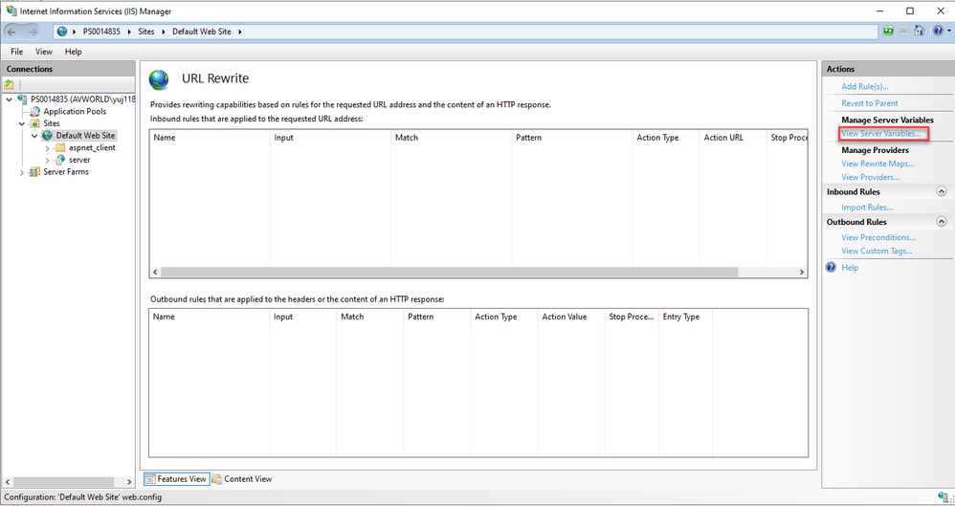Click the refresh page icon in address bar
The width and height of the screenshot is (955, 506).
click(x=889, y=31)
